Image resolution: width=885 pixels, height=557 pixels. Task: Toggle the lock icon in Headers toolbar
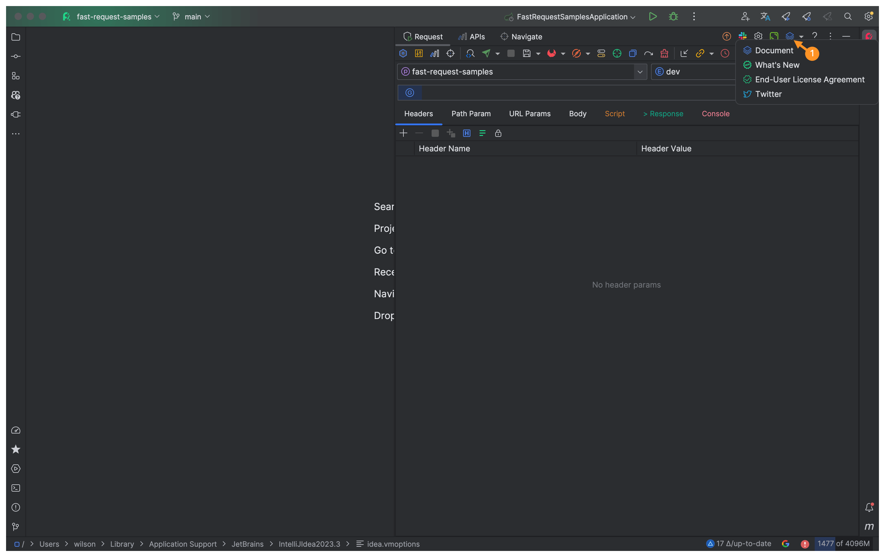point(498,133)
